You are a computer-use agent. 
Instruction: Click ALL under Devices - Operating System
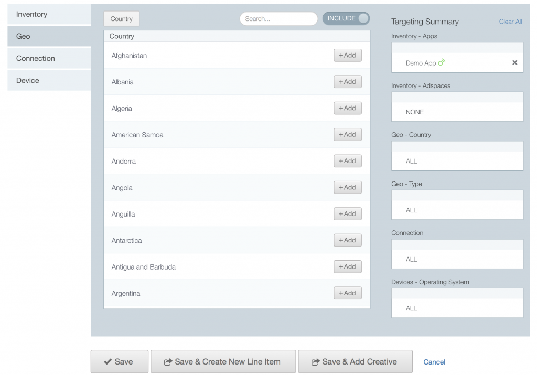411,308
